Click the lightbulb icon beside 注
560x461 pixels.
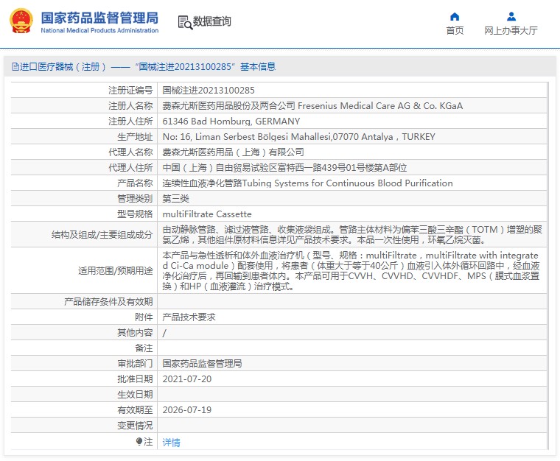click(x=139, y=442)
